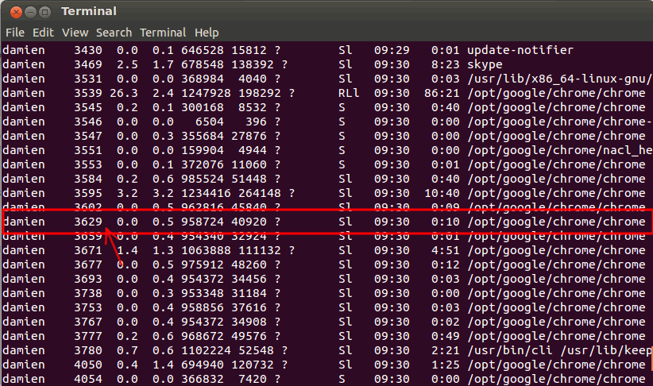Open the Terminal menu

click(162, 33)
